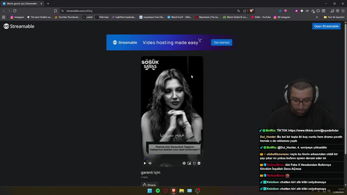Click the Share button below video

[x=149, y=185]
